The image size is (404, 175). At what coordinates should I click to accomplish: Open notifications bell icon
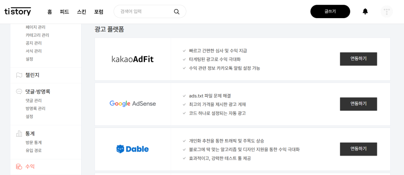click(x=365, y=11)
